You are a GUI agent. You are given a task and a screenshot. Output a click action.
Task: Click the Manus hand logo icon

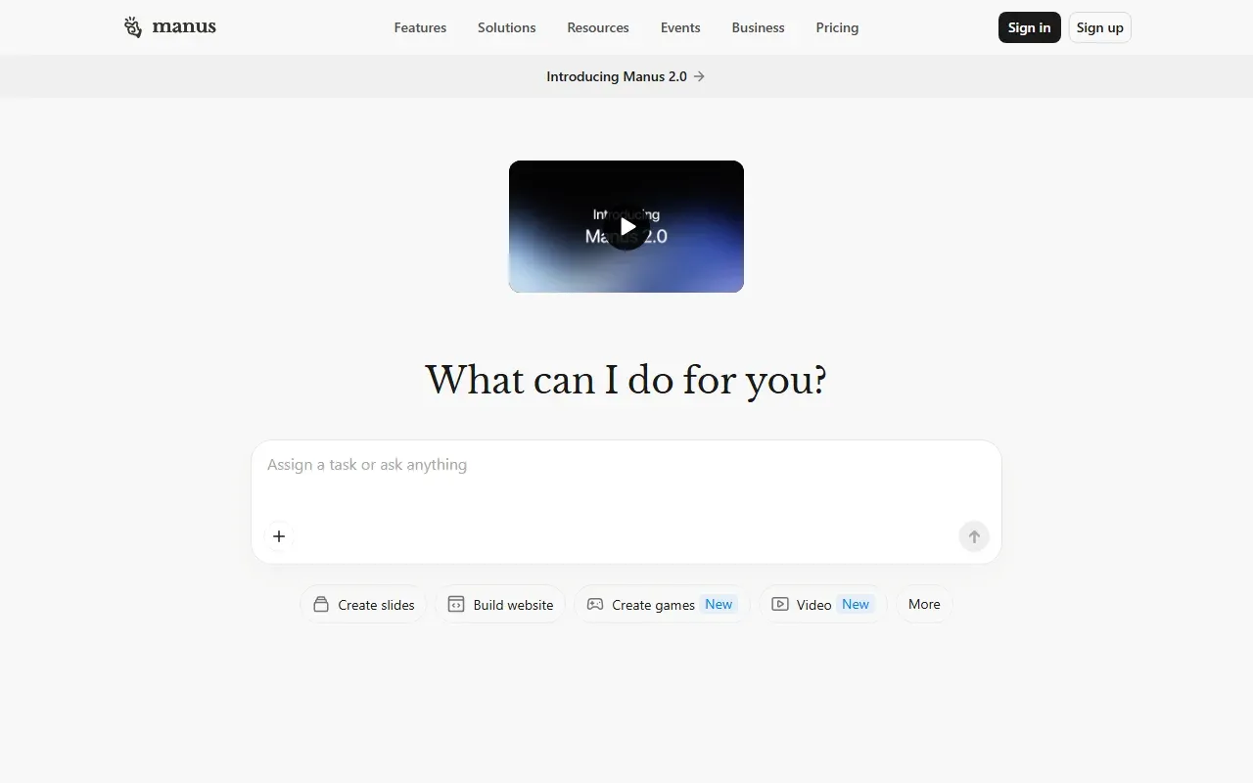tap(133, 27)
